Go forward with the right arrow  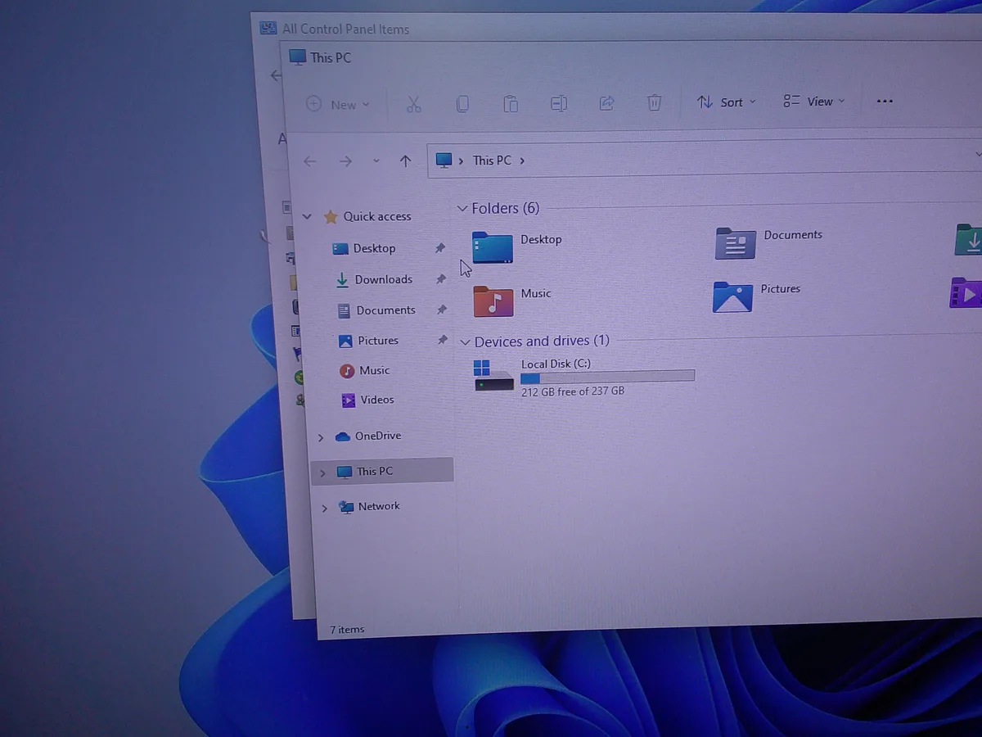pos(345,161)
